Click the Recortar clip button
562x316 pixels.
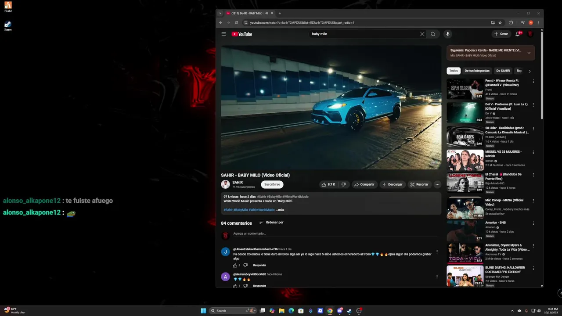pos(419,184)
